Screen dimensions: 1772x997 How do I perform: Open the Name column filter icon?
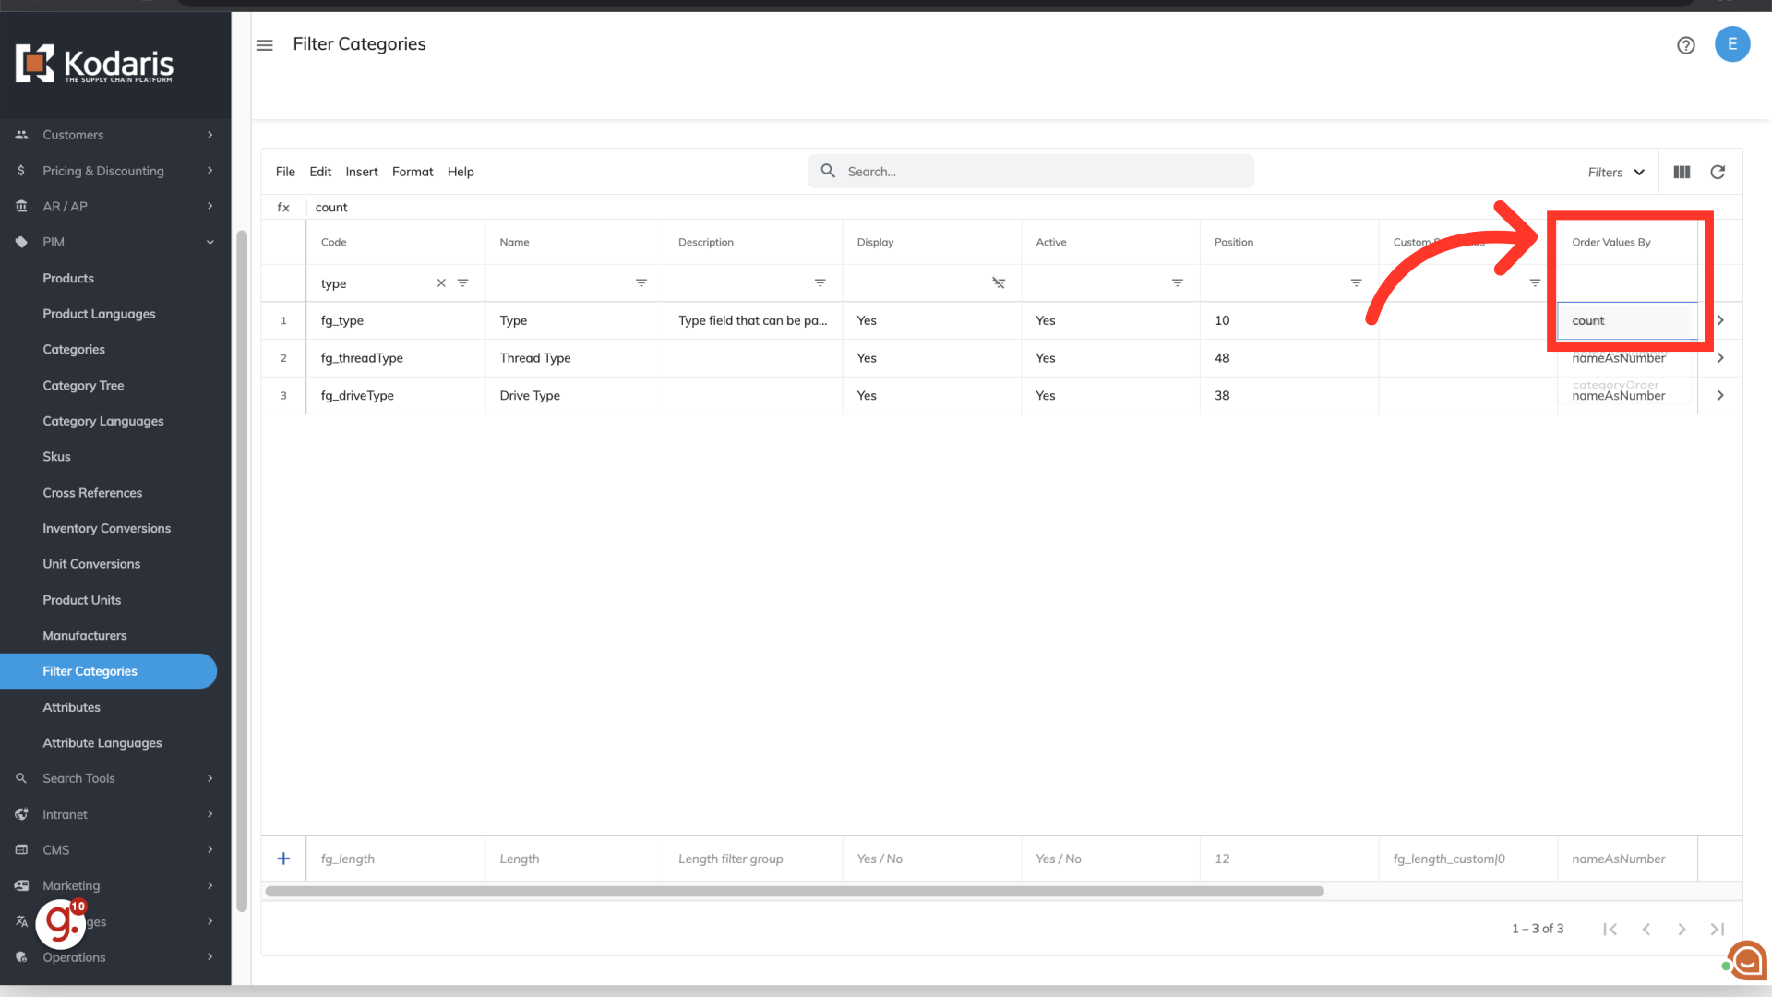coord(641,283)
